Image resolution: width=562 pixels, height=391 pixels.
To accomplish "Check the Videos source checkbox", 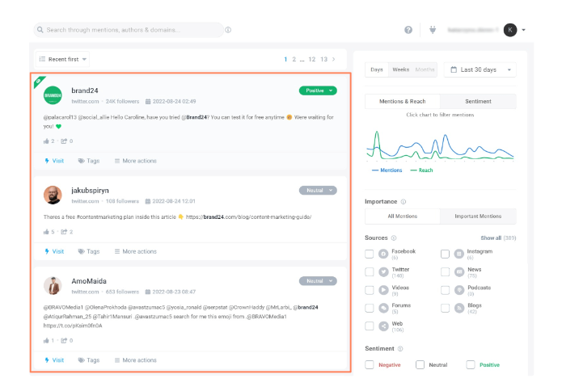I will 370,290.
